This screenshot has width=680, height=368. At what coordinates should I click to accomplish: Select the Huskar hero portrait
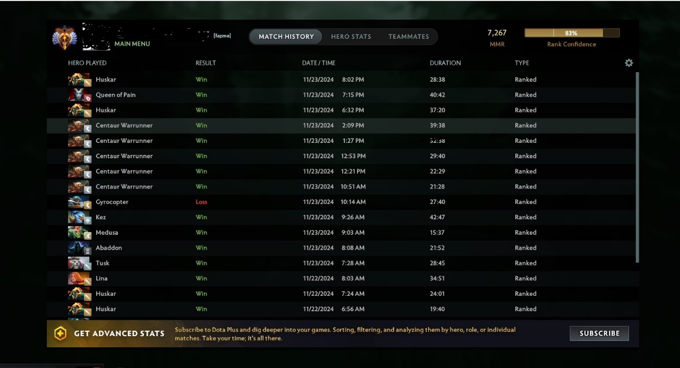(x=79, y=79)
